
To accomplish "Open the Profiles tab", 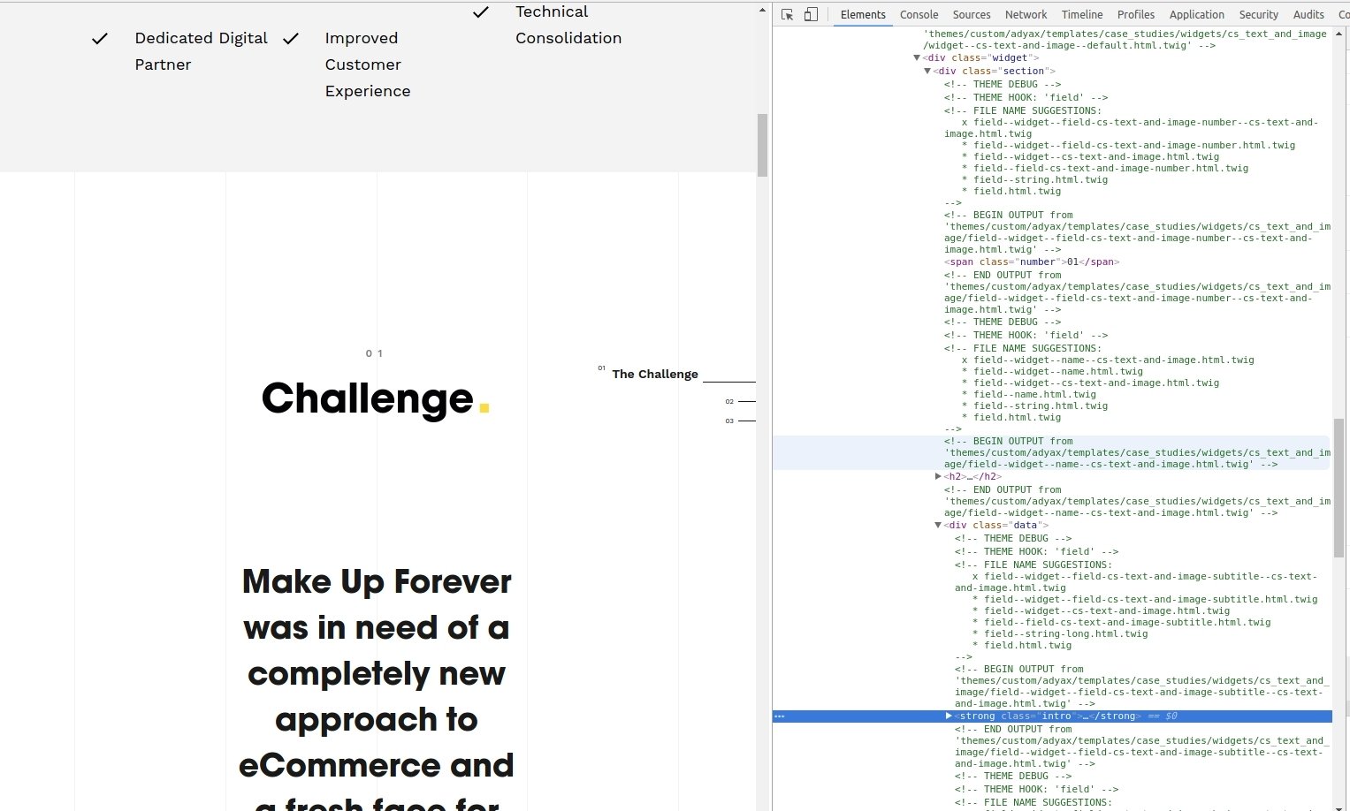I will coord(1136,14).
